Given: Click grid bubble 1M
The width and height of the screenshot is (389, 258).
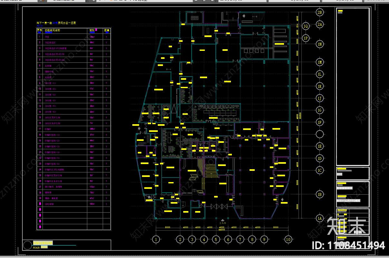Looking at the screenshot, I should [320, 62].
